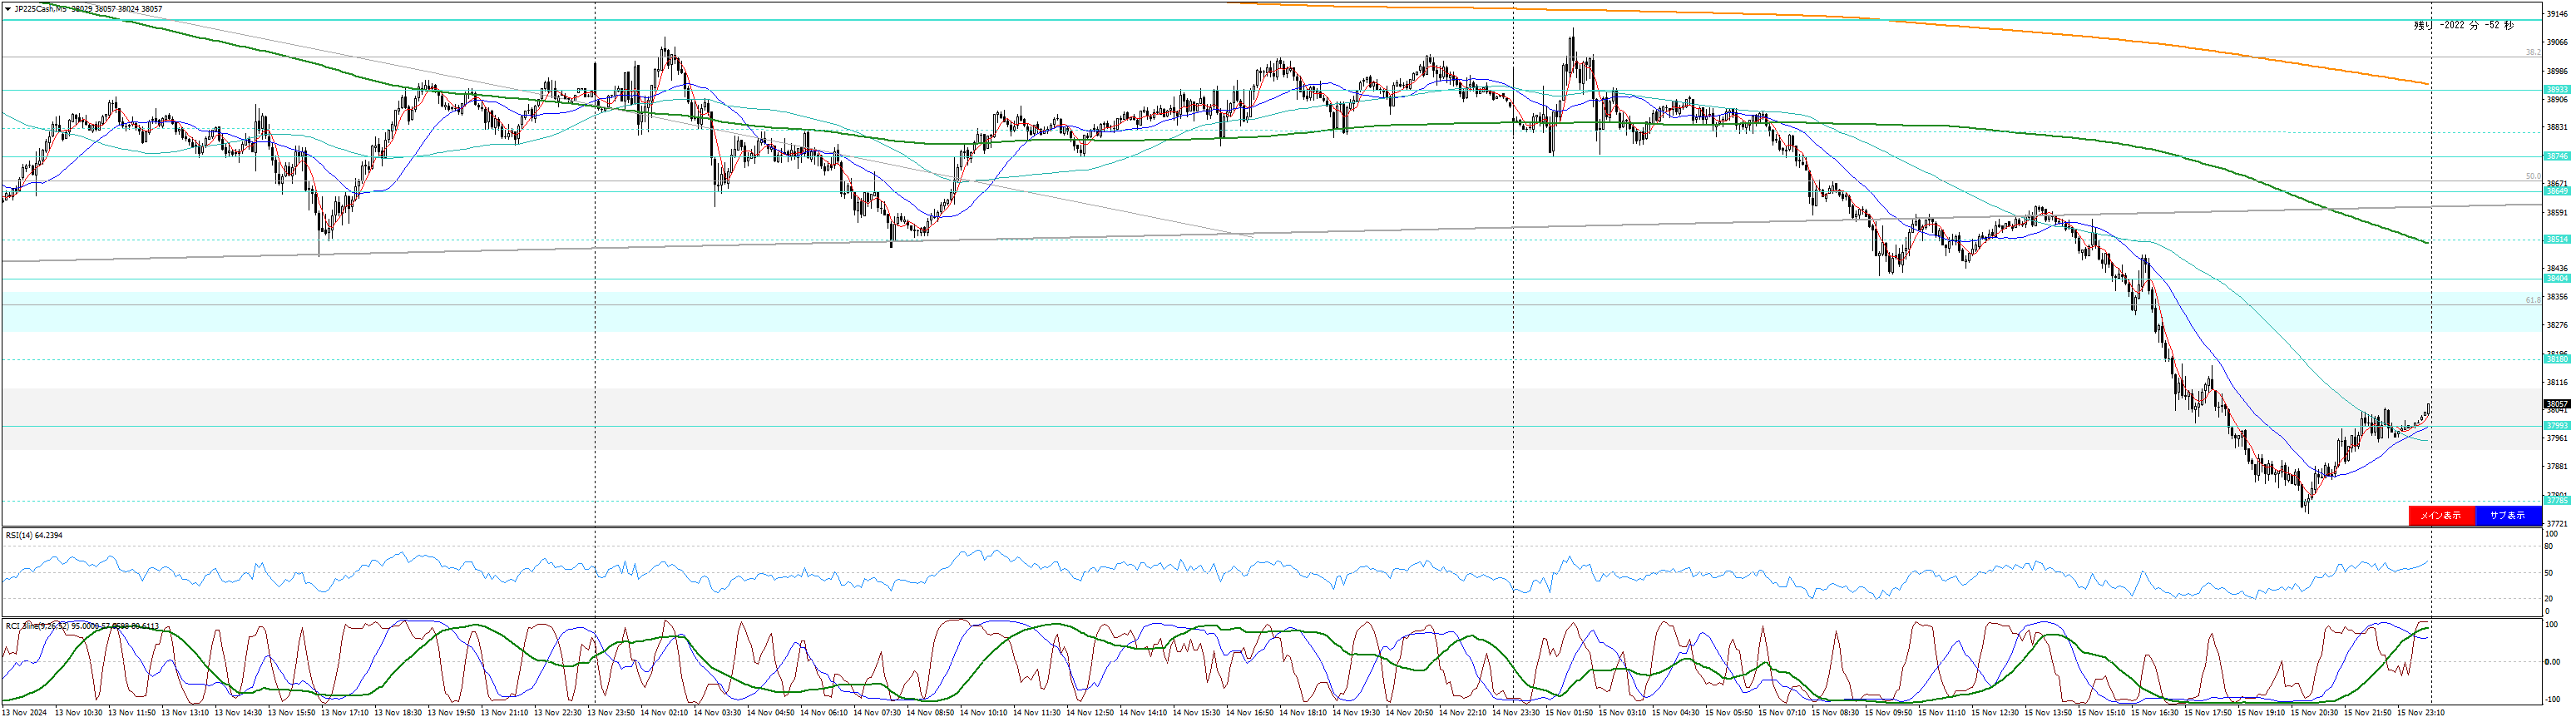The height and width of the screenshot is (722, 2576).
Task: Click the 13 Nov 2024 date on time axis
Action: [24, 713]
